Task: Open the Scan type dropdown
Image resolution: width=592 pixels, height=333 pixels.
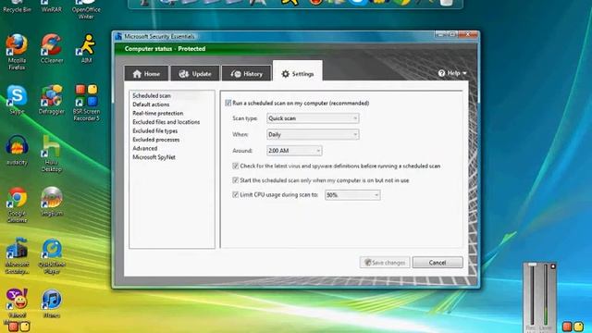Action: (313, 118)
